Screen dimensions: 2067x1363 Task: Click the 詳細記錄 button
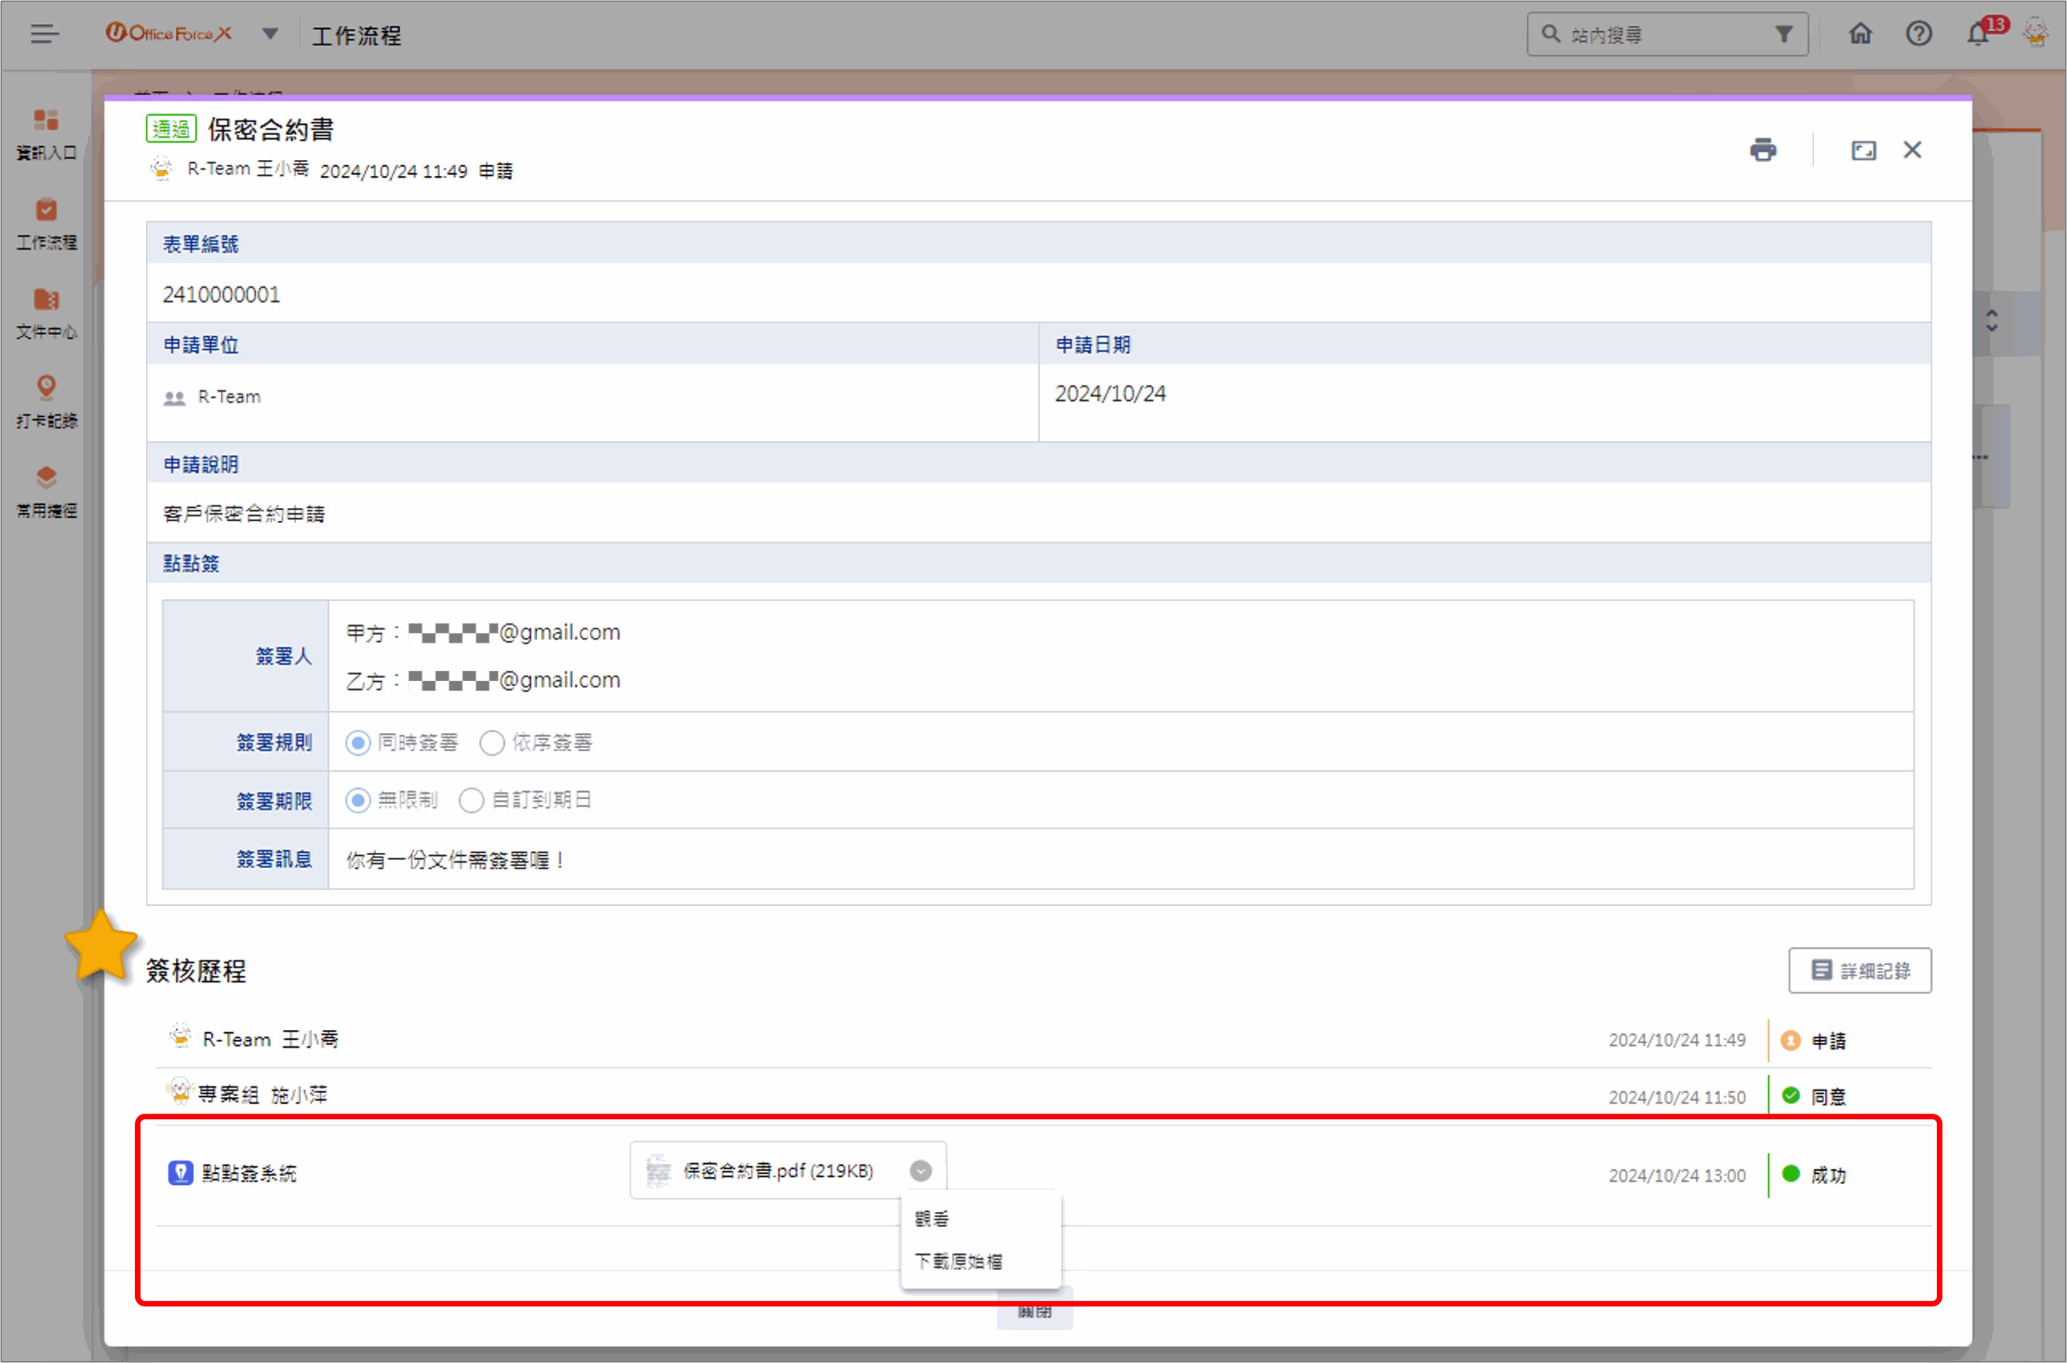1859,970
